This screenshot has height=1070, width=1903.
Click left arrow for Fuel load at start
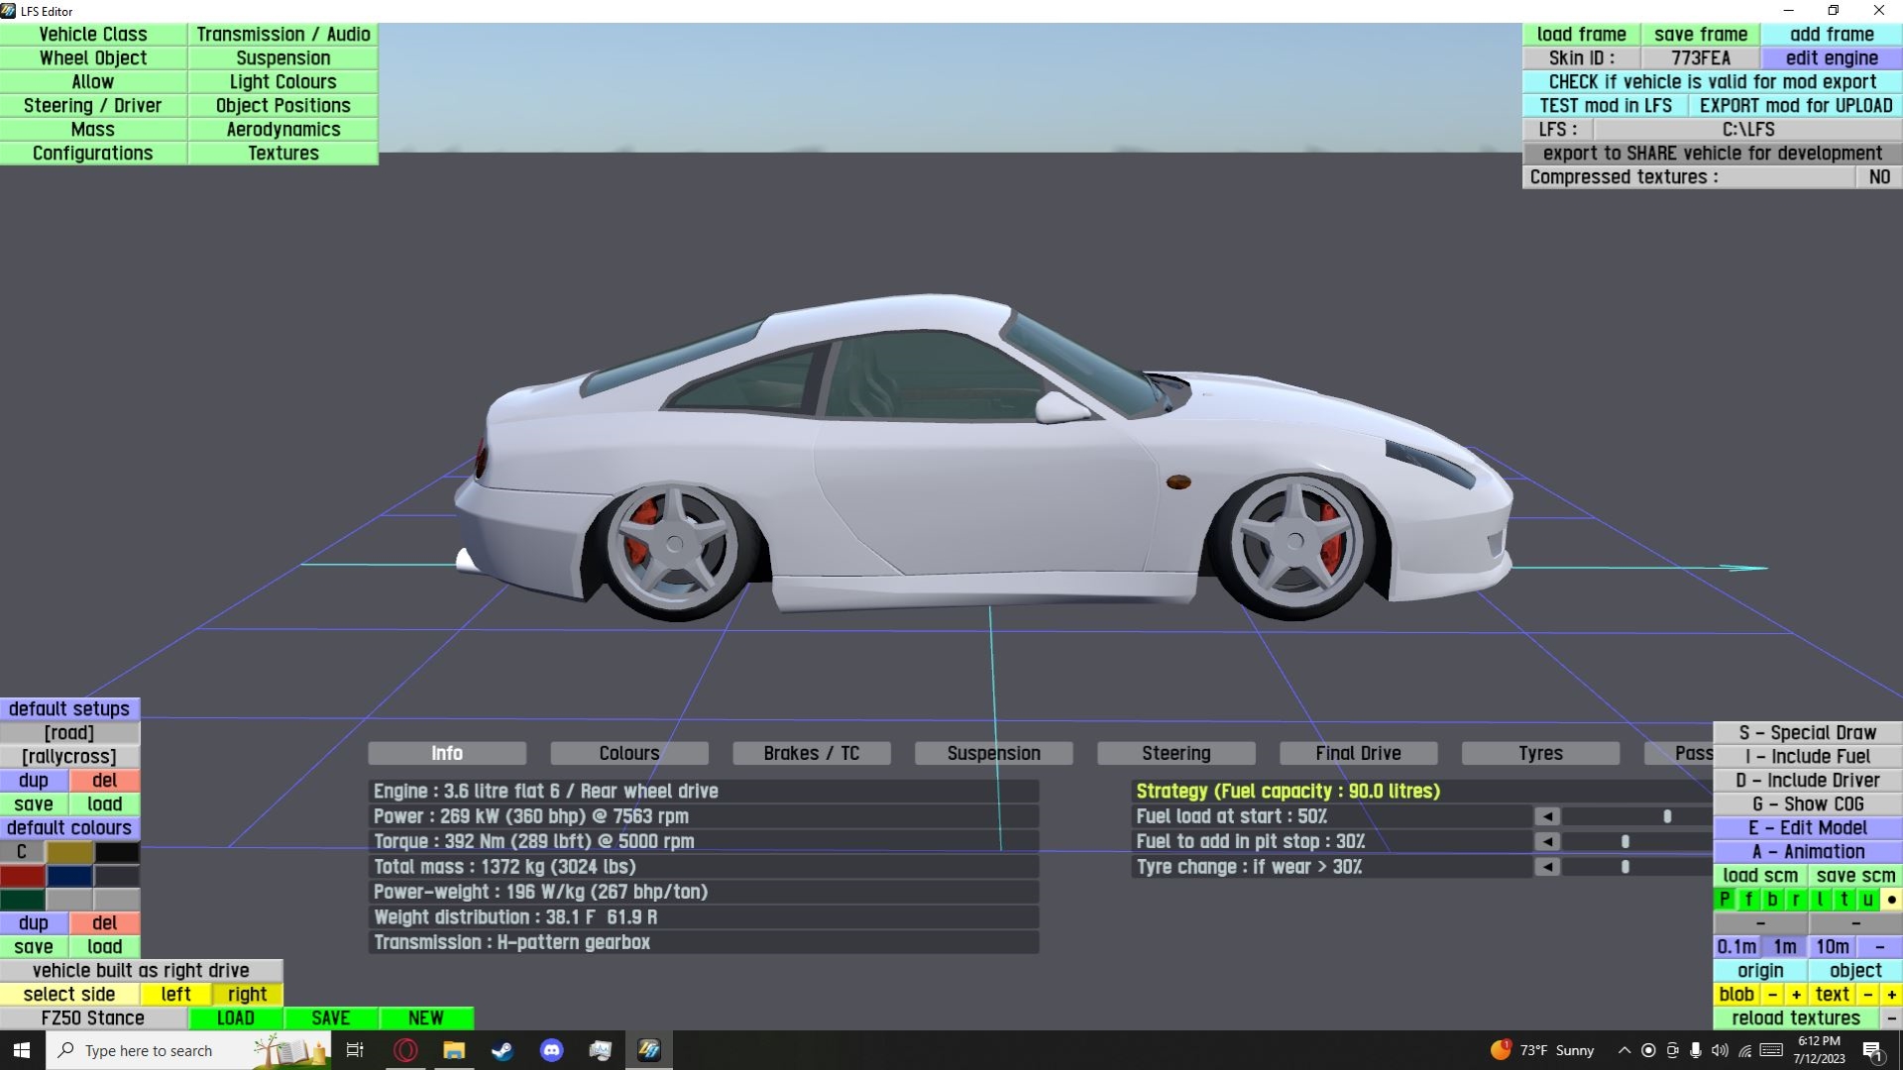(x=1547, y=816)
